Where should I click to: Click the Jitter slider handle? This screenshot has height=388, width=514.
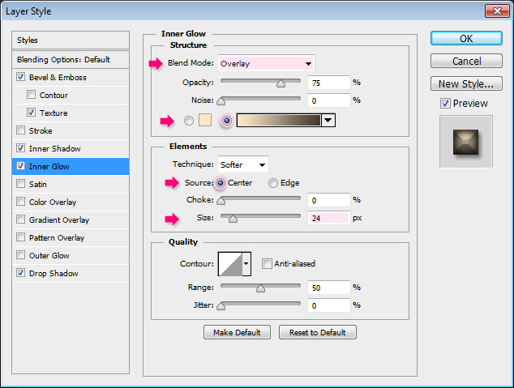click(221, 306)
